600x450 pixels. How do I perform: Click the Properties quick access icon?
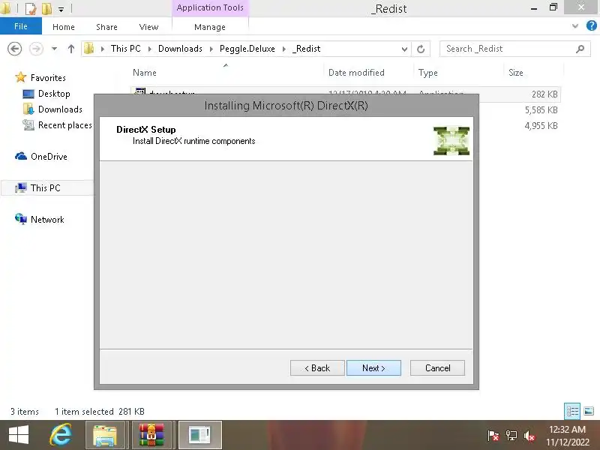31,8
